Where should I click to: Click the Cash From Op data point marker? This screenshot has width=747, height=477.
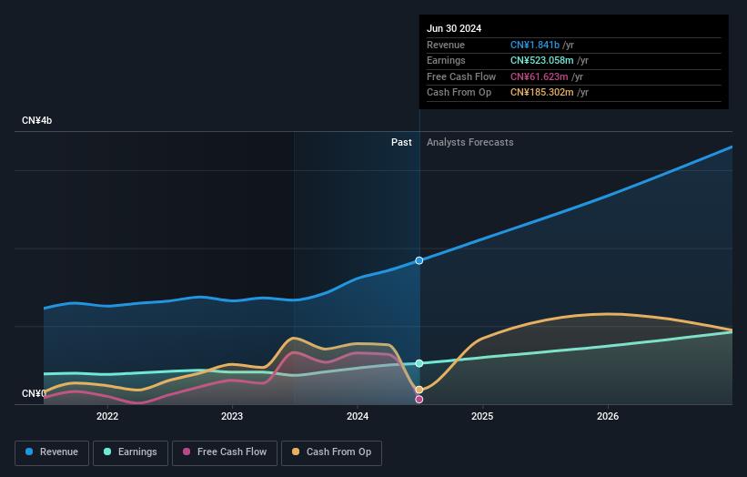pyautogui.click(x=419, y=390)
